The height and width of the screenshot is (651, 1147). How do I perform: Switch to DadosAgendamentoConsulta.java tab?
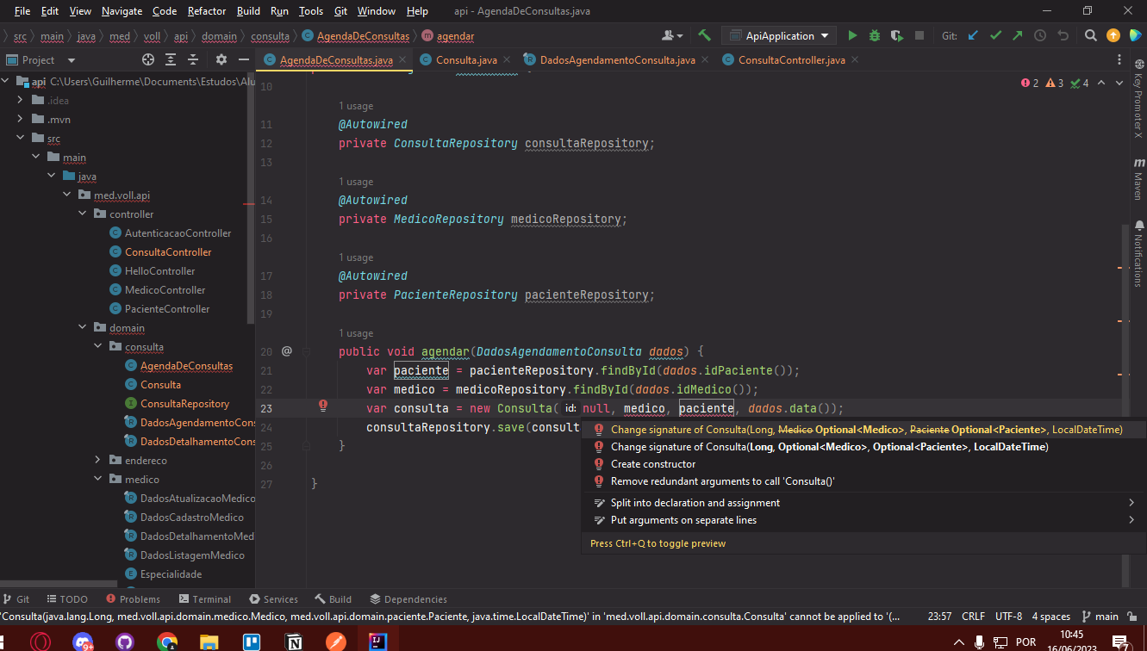click(617, 59)
